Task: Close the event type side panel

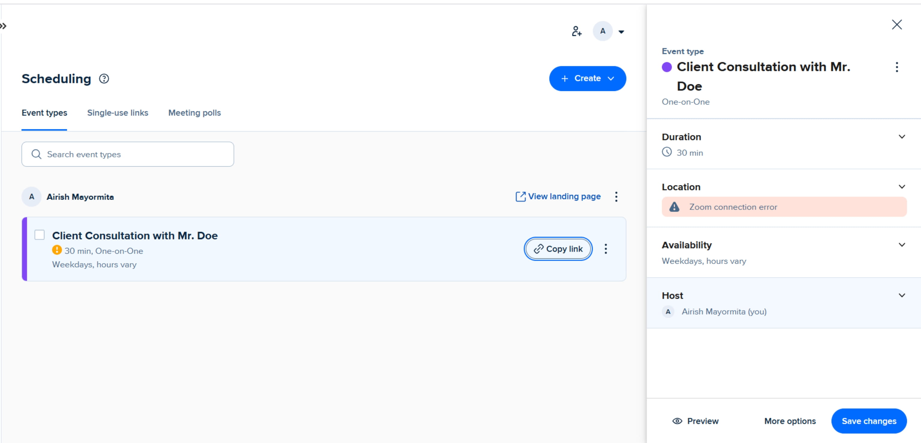Action: pos(896,25)
